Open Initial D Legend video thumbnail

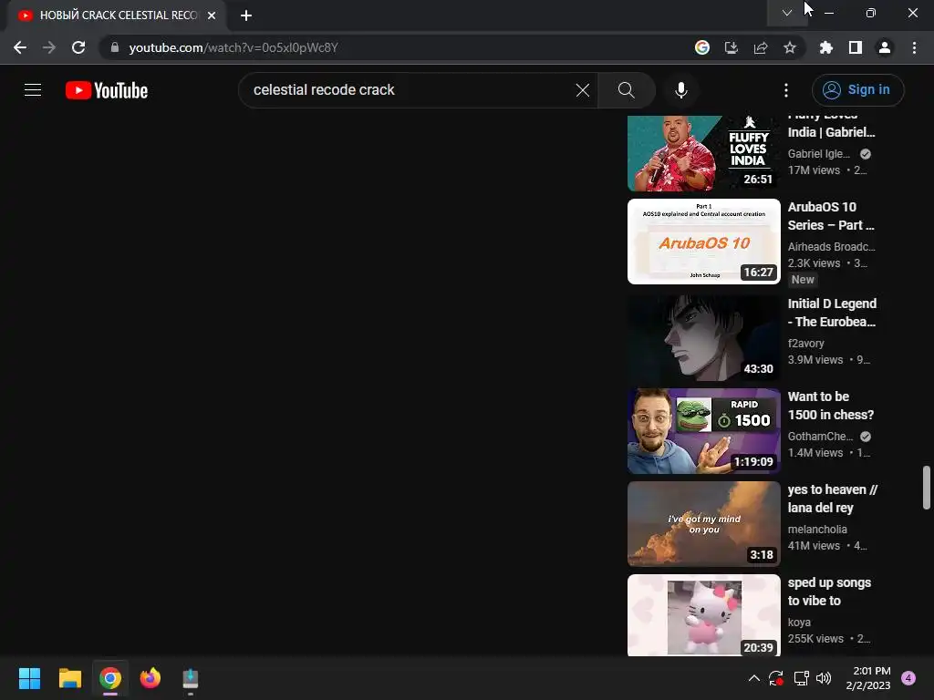point(704,338)
